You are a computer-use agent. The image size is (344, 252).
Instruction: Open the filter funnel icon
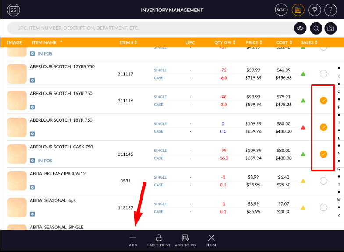coord(314,10)
